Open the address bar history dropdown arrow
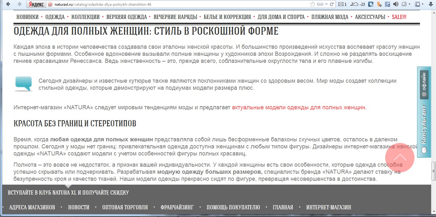Image resolution: width=436 pixels, height=217 pixels. click(x=326, y=4)
